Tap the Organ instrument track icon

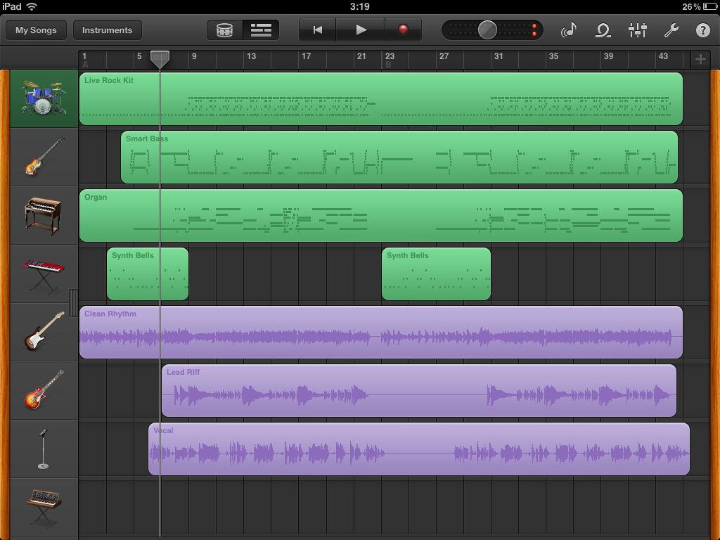tap(43, 214)
